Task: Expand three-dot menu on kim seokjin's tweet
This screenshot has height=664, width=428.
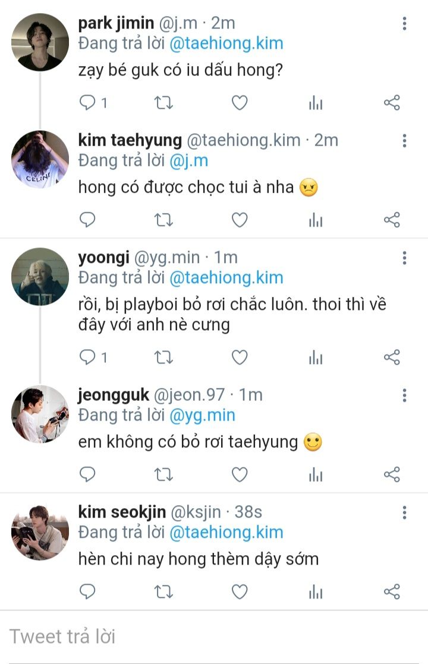Action: pyautogui.click(x=404, y=512)
